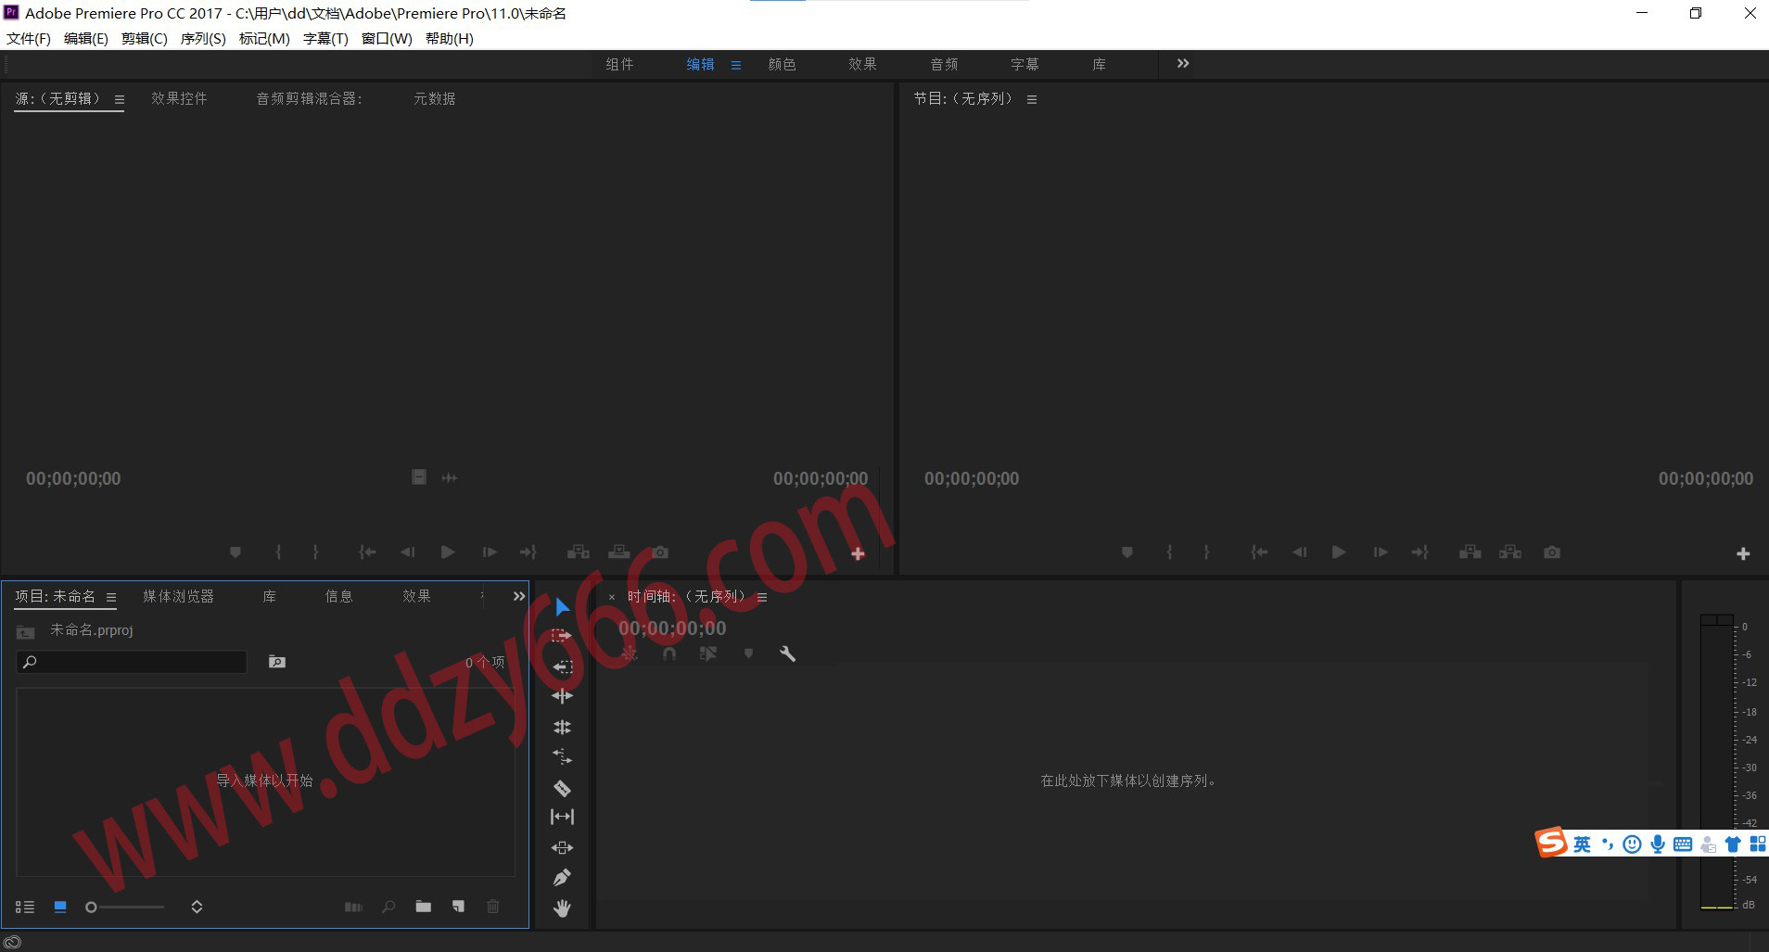Viewport: 1769px width, 952px height.
Task: Open the project panel menu
Action: (x=111, y=597)
